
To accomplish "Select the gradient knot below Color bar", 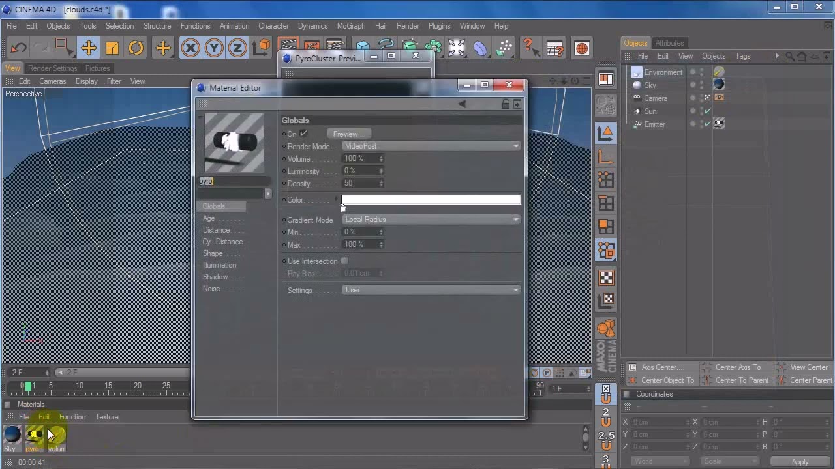I will [344, 208].
